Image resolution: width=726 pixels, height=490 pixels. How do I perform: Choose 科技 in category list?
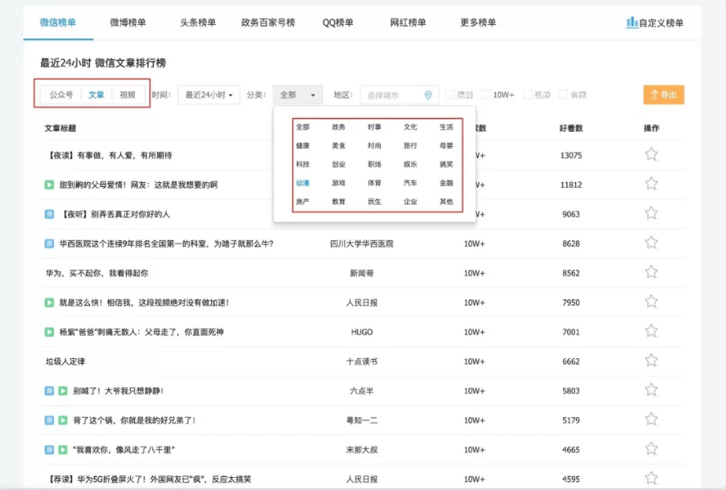click(x=303, y=165)
